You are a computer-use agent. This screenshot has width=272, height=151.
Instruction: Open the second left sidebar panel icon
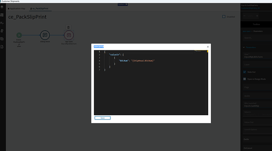[x=2, y=15]
